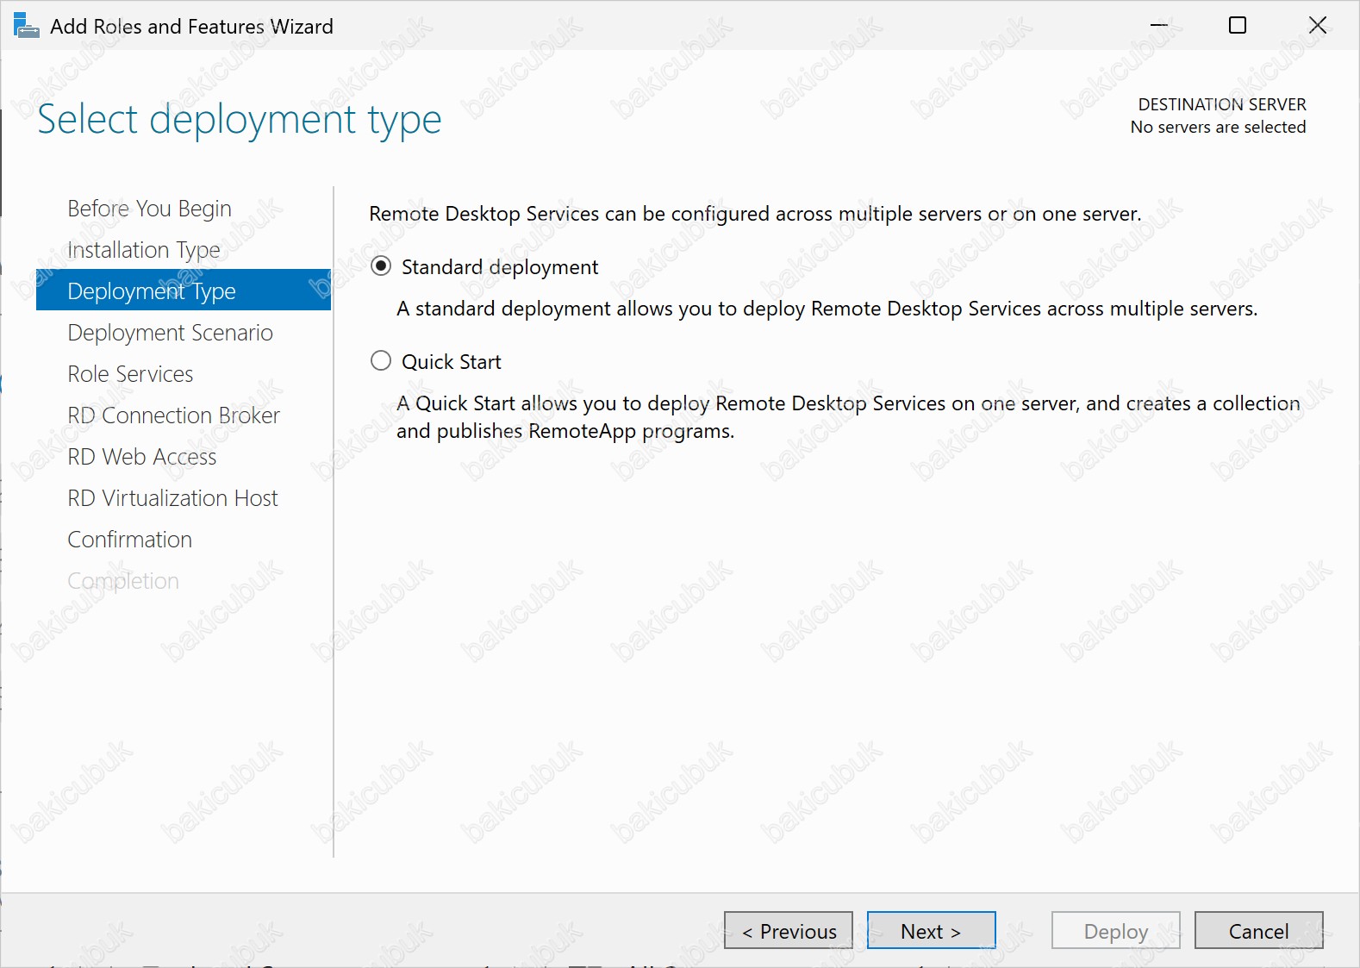Select the highlighted Deployment Type step
Viewport: 1360px width, 968px height.
click(152, 291)
